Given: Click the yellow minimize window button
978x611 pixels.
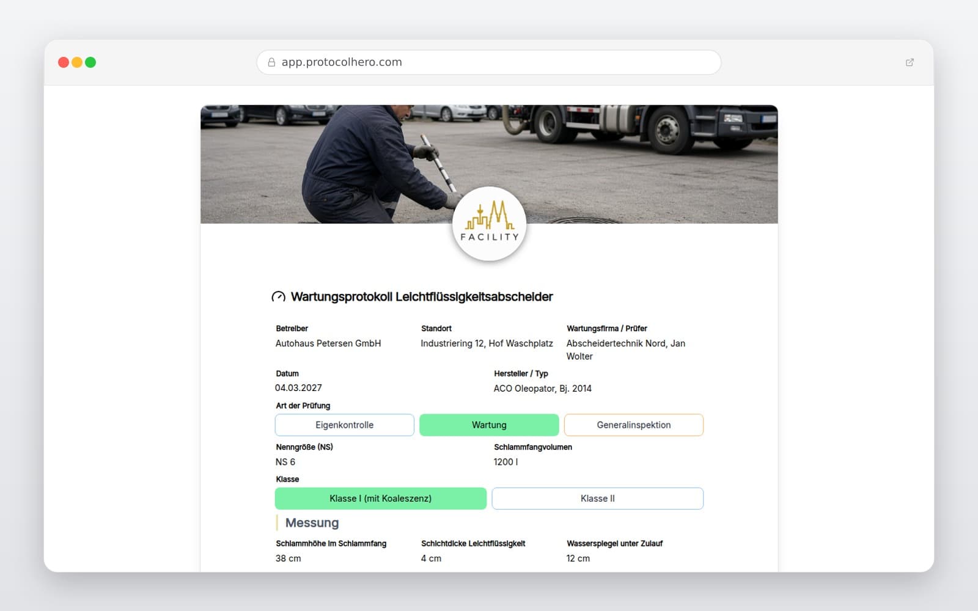Looking at the screenshot, I should (x=77, y=62).
